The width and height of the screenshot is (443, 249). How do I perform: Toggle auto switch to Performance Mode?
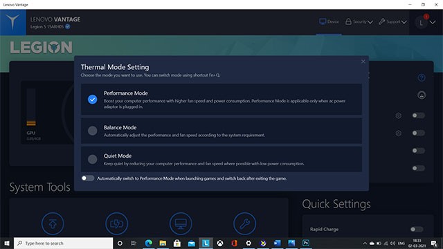[88, 178]
